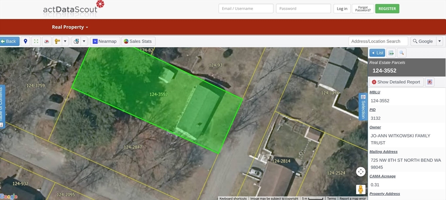
Task: Open the Real Property menu
Action: (x=70, y=27)
